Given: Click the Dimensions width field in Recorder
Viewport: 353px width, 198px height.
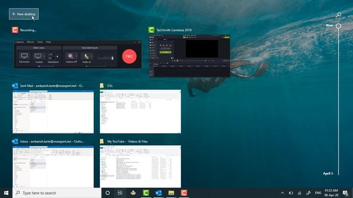Looking at the screenshot, I should [51, 54].
